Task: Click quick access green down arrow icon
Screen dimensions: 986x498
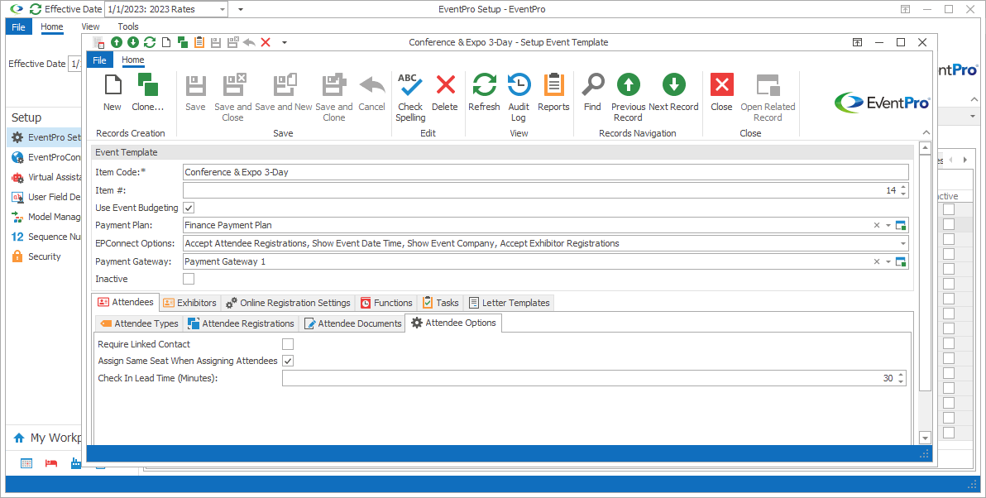Action: tap(132, 42)
